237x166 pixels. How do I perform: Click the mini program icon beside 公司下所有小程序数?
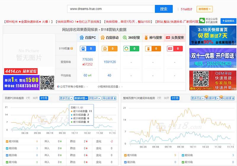(58, 87)
